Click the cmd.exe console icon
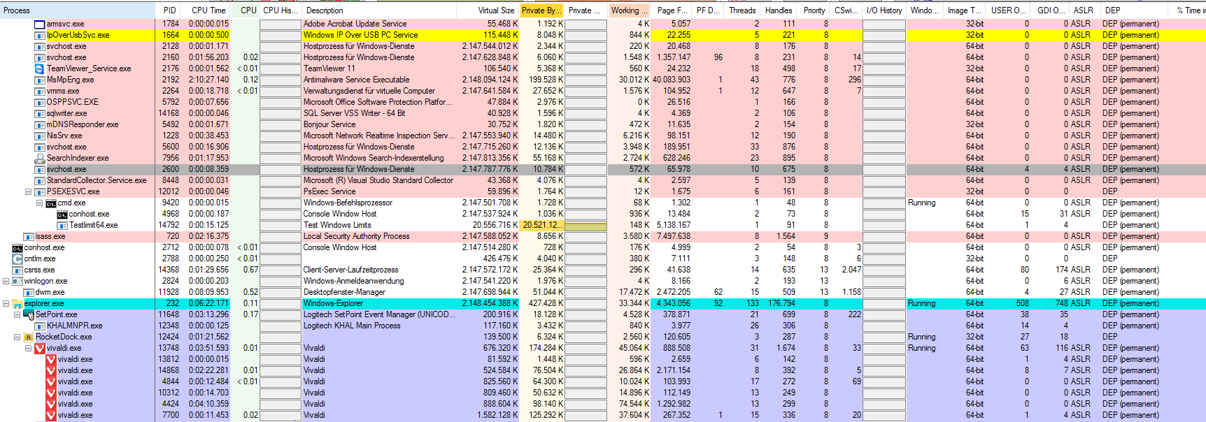The height and width of the screenshot is (422, 1206). tap(51, 203)
